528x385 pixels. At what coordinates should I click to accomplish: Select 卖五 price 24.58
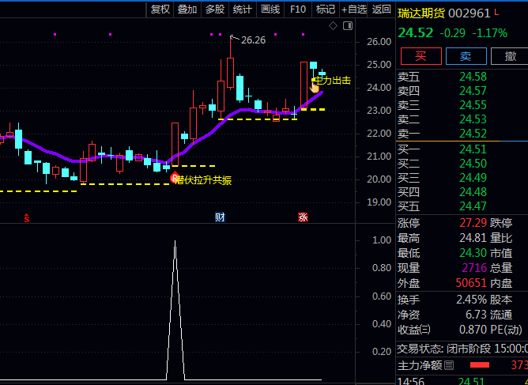click(x=473, y=77)
